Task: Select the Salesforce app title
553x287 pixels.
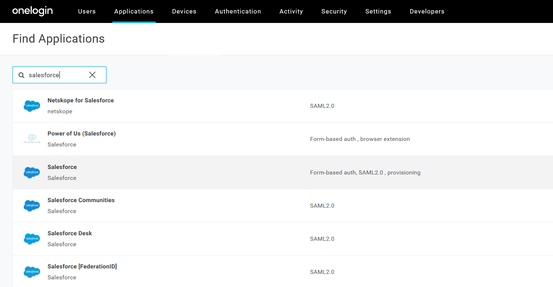Action: pyautogui.click(x=62, y=167)
